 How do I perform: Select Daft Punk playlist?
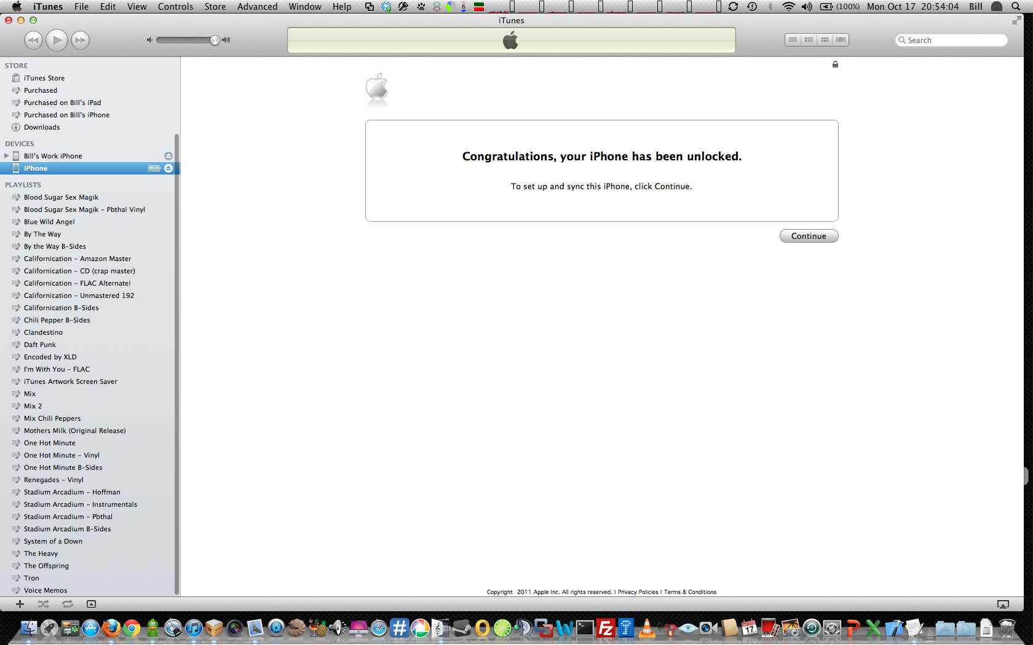point(40,345)
